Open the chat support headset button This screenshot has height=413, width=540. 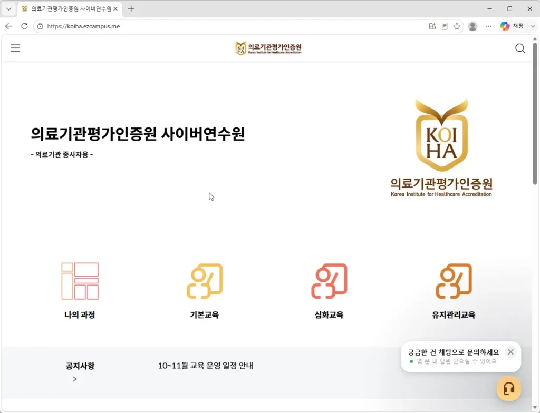tap(509, 389)
